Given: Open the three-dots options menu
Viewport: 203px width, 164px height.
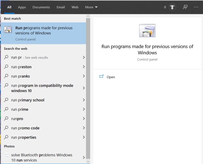Looking at the screenshot, I should point(196,7).
